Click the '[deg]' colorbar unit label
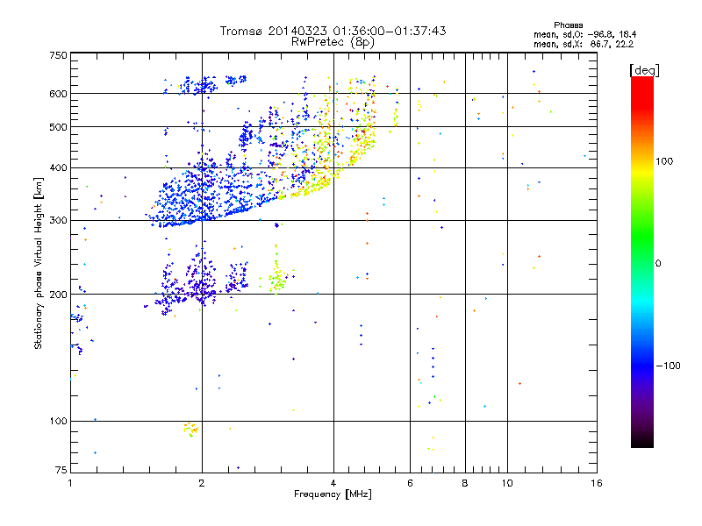 [x=644, y=70]
